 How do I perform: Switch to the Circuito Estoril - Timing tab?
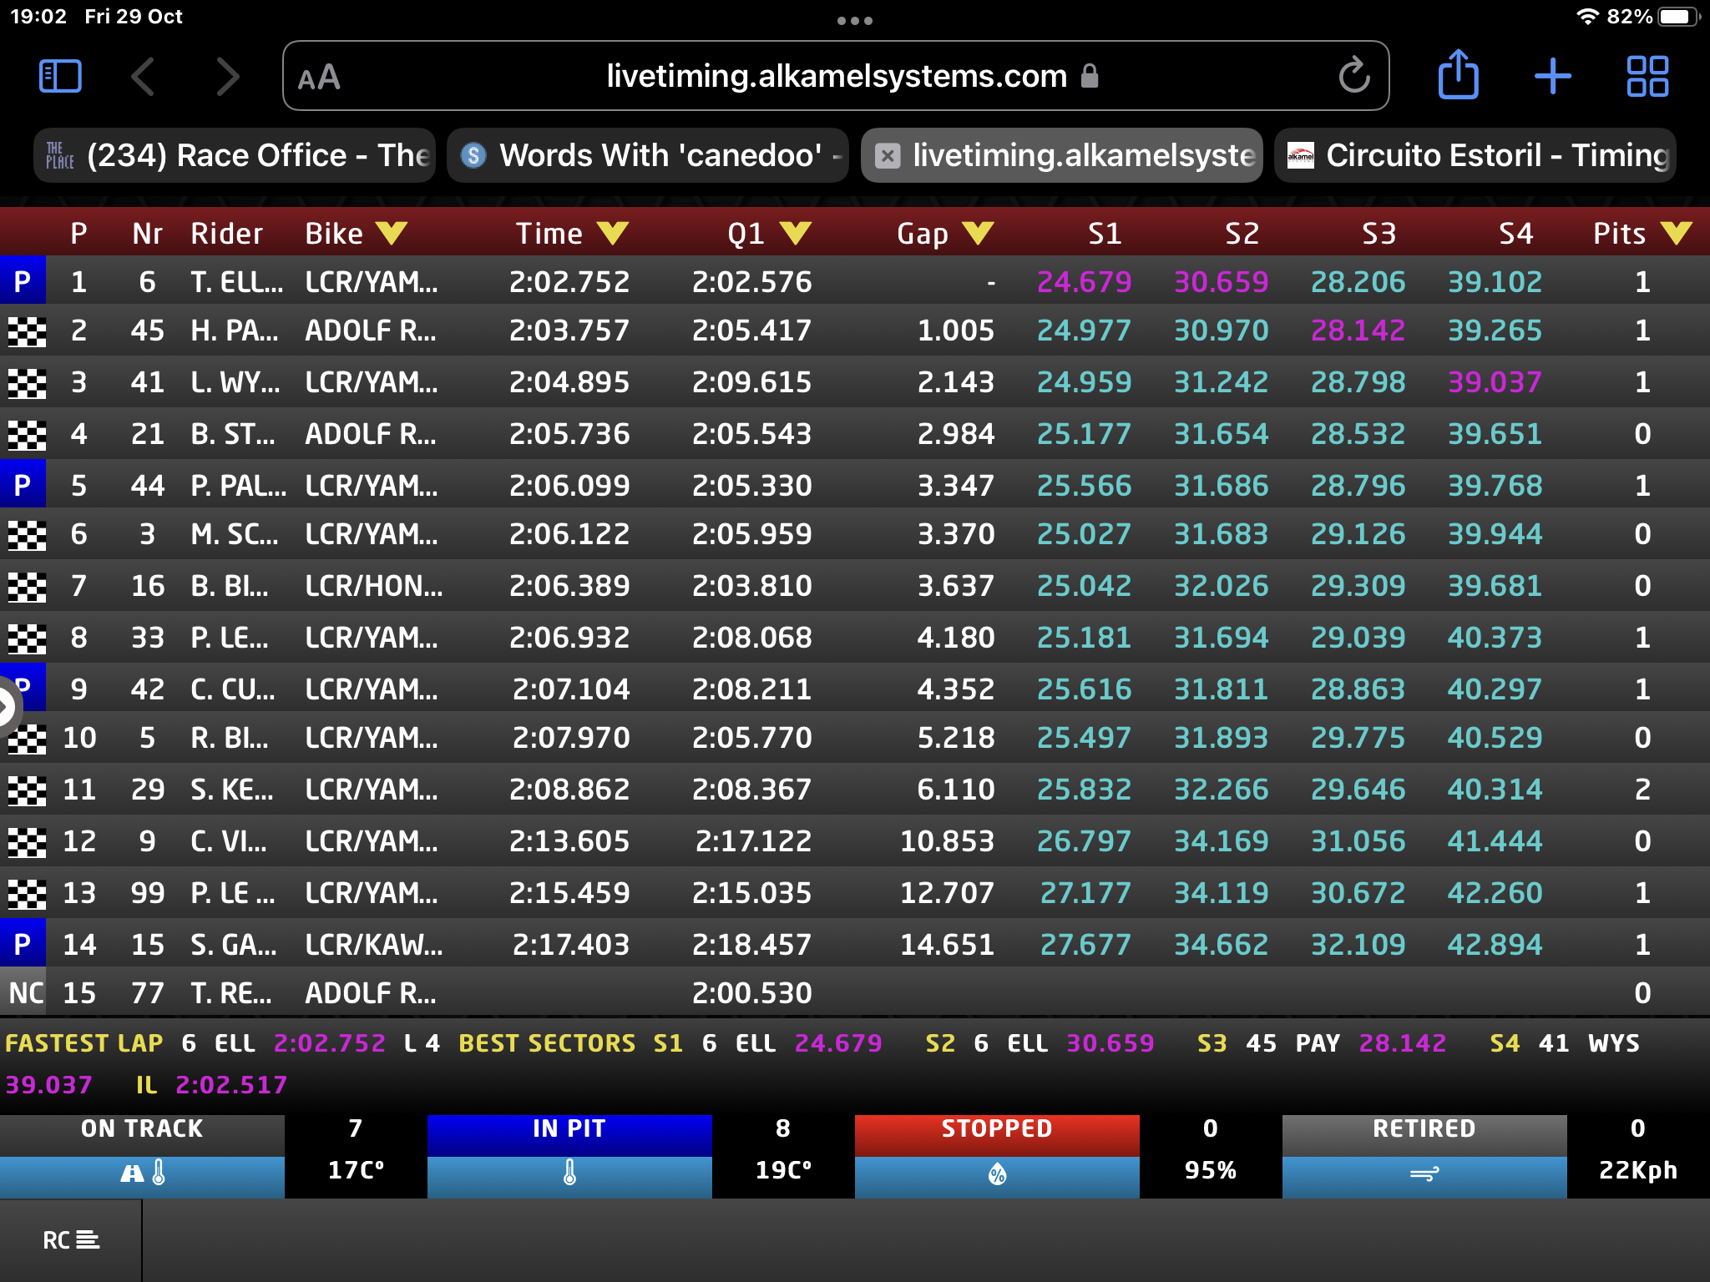(1475, 155)
